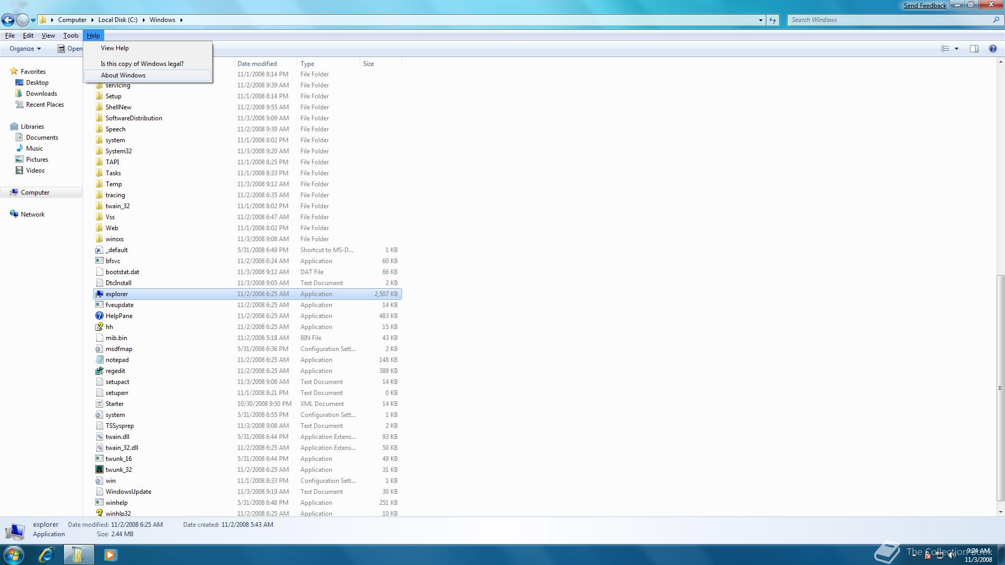Select the hh application icon
This screenshot has width=1005, height=565.
coord(99,327)
